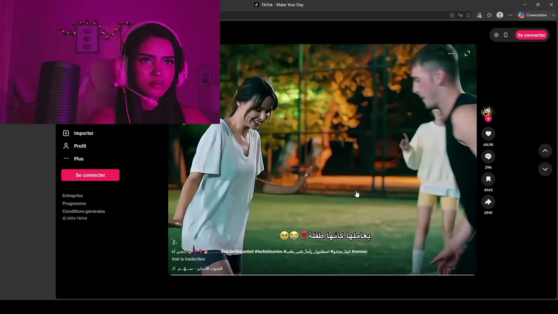Follow the creator via the red plus badge

click(x=488, y=119)
